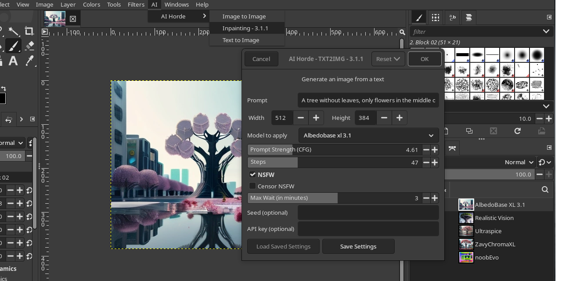Image resolution: width=562 pixels, height=281 pixels.
Task: Select the Color Picker tool
Action: pyautogui.click(x=30, y=61)
